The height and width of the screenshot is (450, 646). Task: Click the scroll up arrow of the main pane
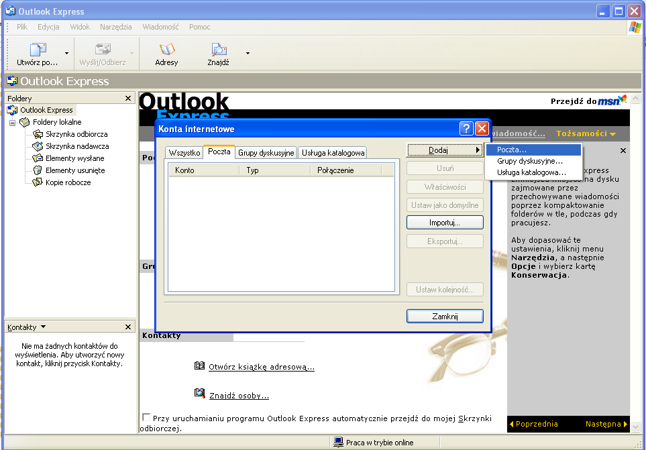click(x=636, y=99)
